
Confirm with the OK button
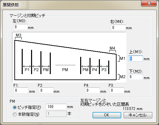(107, 115)
